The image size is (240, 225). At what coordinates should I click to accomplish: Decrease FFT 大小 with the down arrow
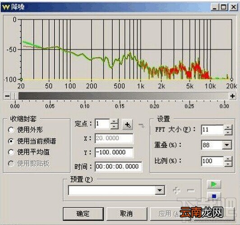click(228, 132)
